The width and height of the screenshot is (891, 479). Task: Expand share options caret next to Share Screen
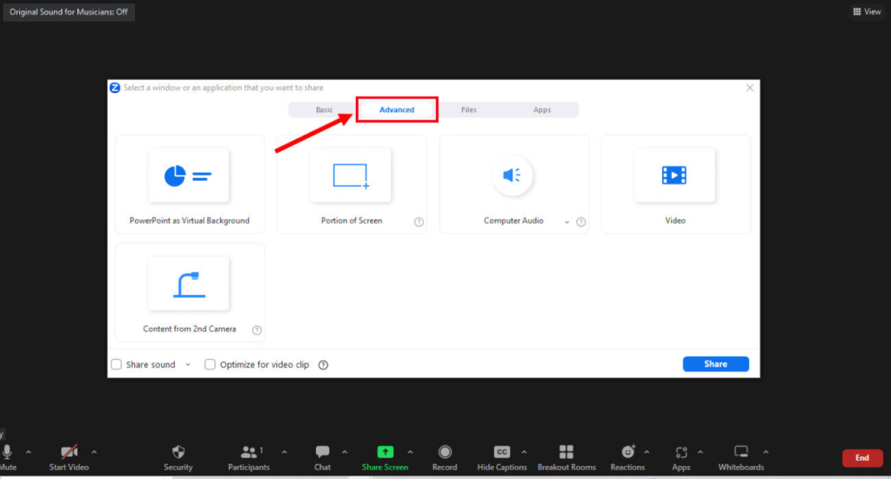(411, 452)
